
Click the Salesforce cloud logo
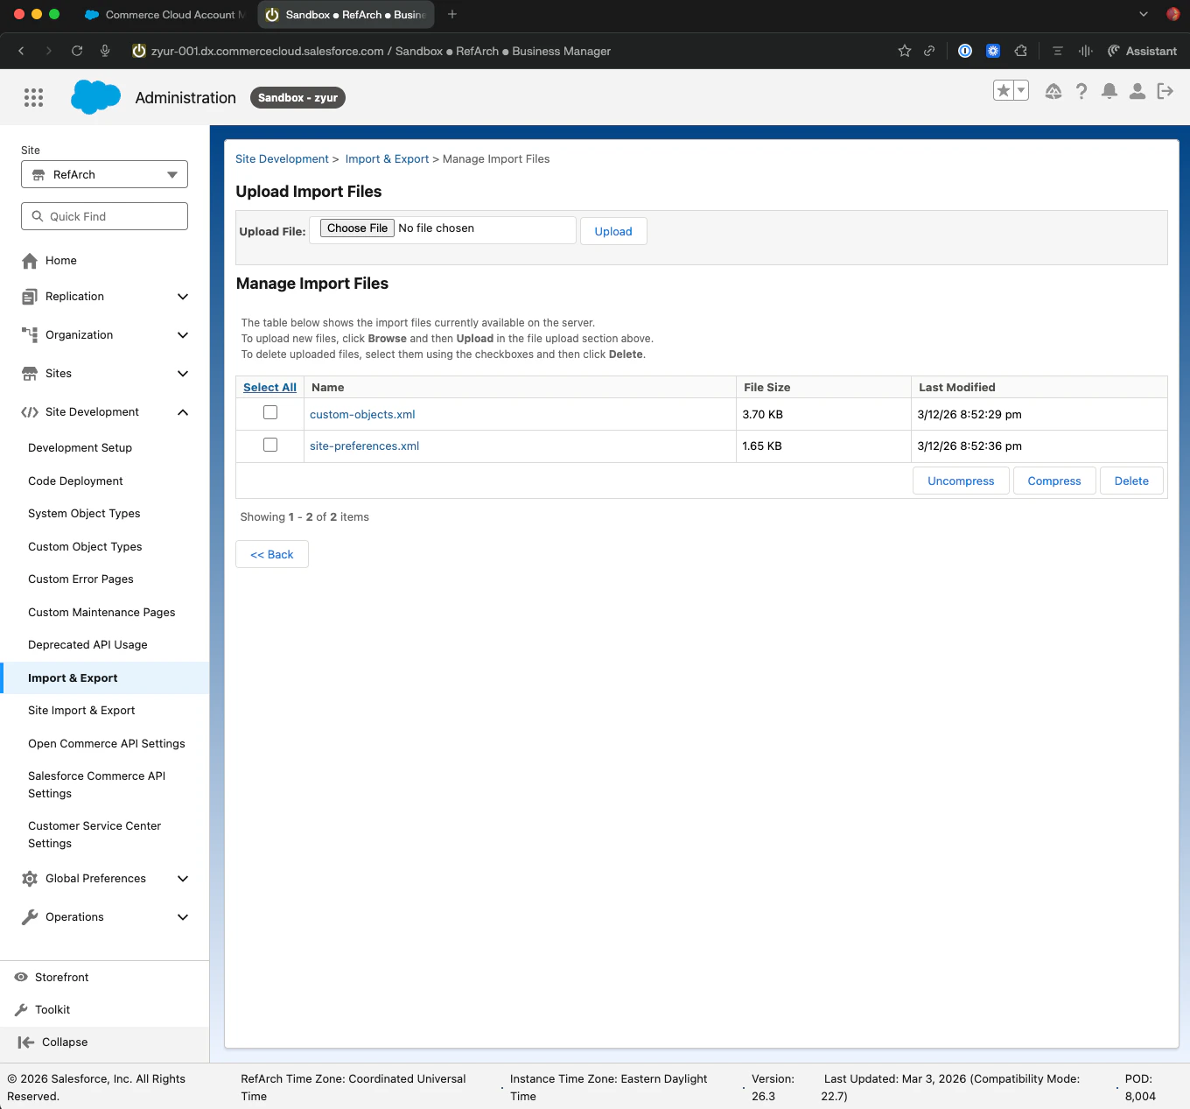(x=95, y=97)
